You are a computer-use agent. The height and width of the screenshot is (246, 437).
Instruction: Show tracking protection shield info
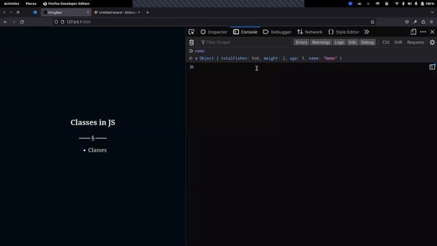56,22
